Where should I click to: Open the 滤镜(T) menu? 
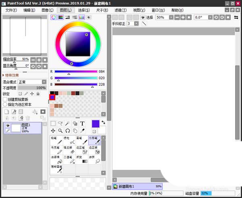[x=121, y=10]
